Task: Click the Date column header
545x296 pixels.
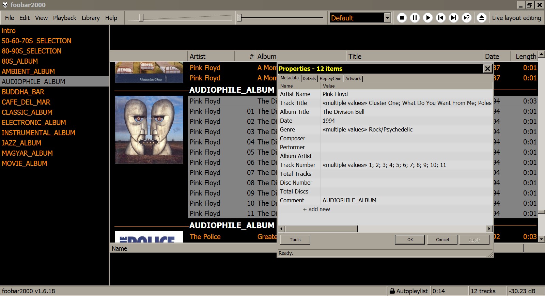Action: 497,56
